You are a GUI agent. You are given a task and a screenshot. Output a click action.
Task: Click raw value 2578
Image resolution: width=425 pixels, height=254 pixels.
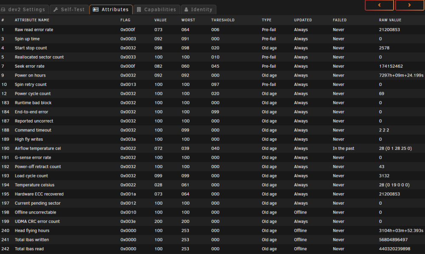[x=384, y=48]
